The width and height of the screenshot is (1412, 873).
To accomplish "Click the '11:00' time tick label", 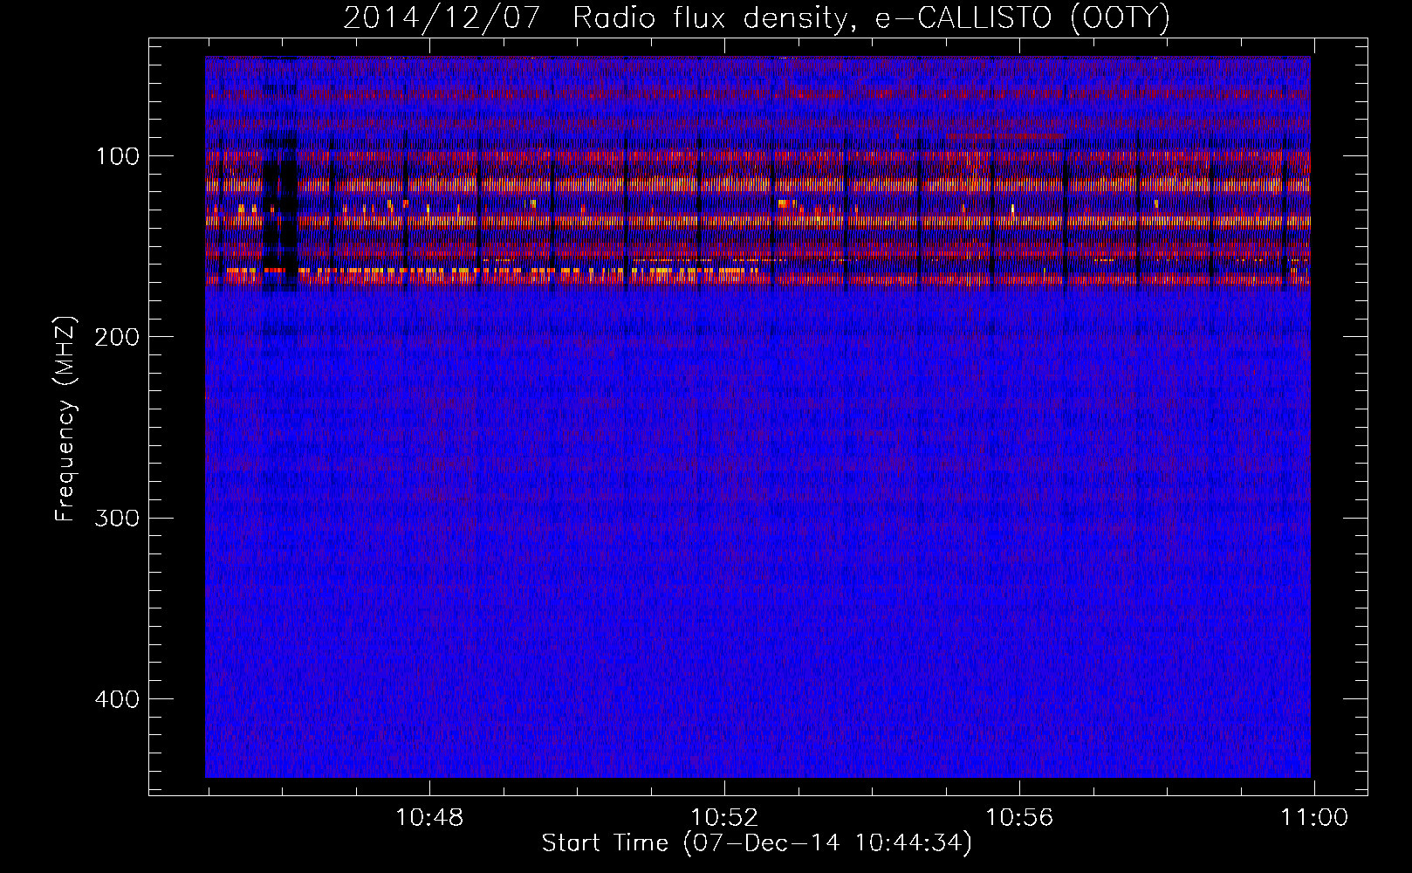I will [1314, 818].
